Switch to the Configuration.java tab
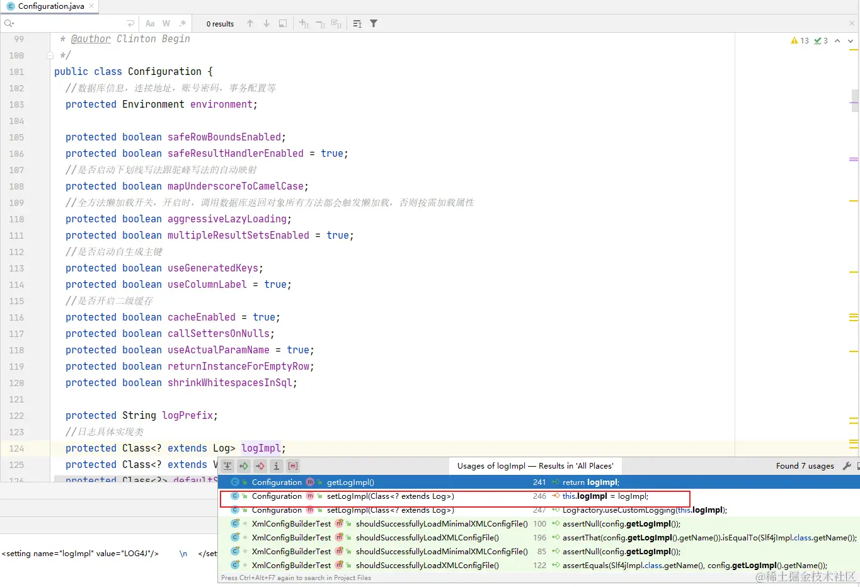The height and width of the screenshot is (587, 860). [x=50, y=6]
